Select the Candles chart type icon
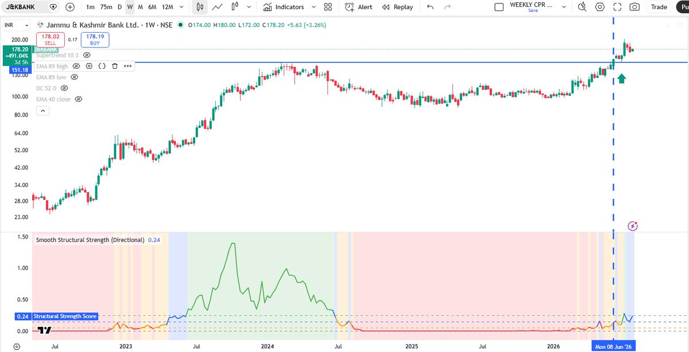This screenshot has height=352, width=689. click(200, 7)
